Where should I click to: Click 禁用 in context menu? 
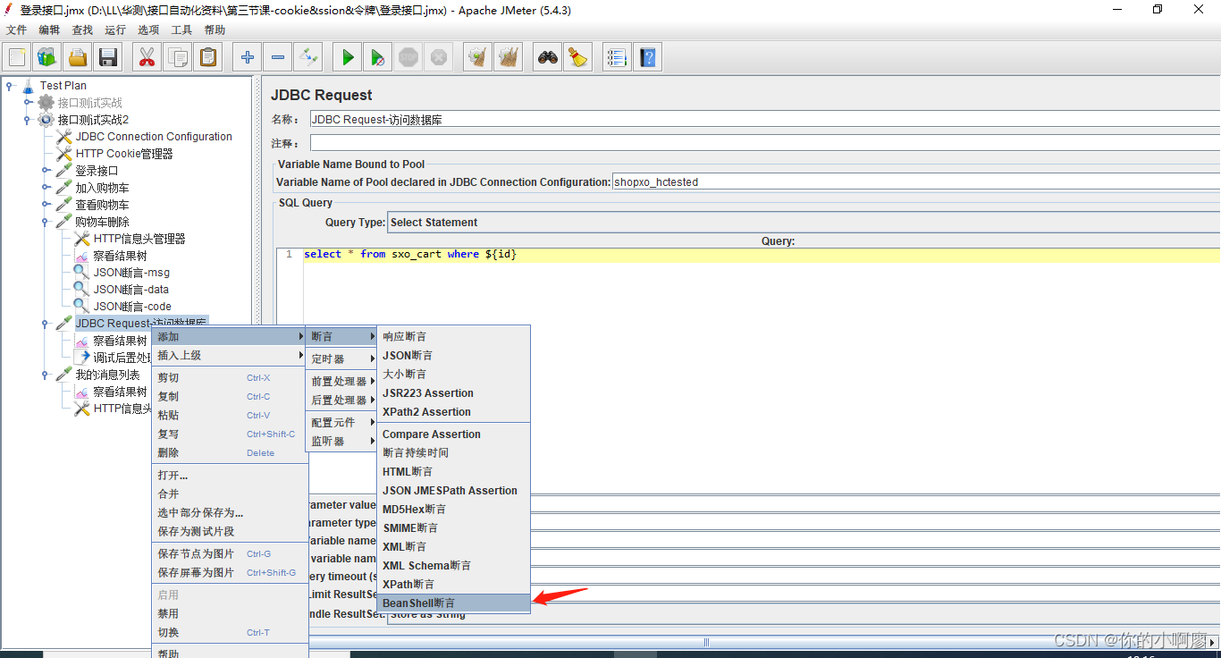tap(230, 614)
